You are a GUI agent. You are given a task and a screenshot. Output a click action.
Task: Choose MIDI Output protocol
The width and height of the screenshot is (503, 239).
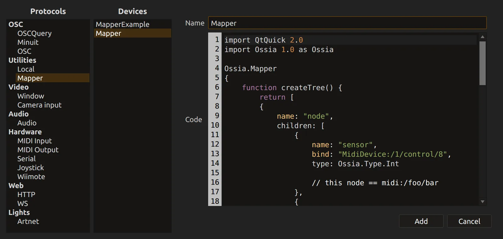[38, 150]
